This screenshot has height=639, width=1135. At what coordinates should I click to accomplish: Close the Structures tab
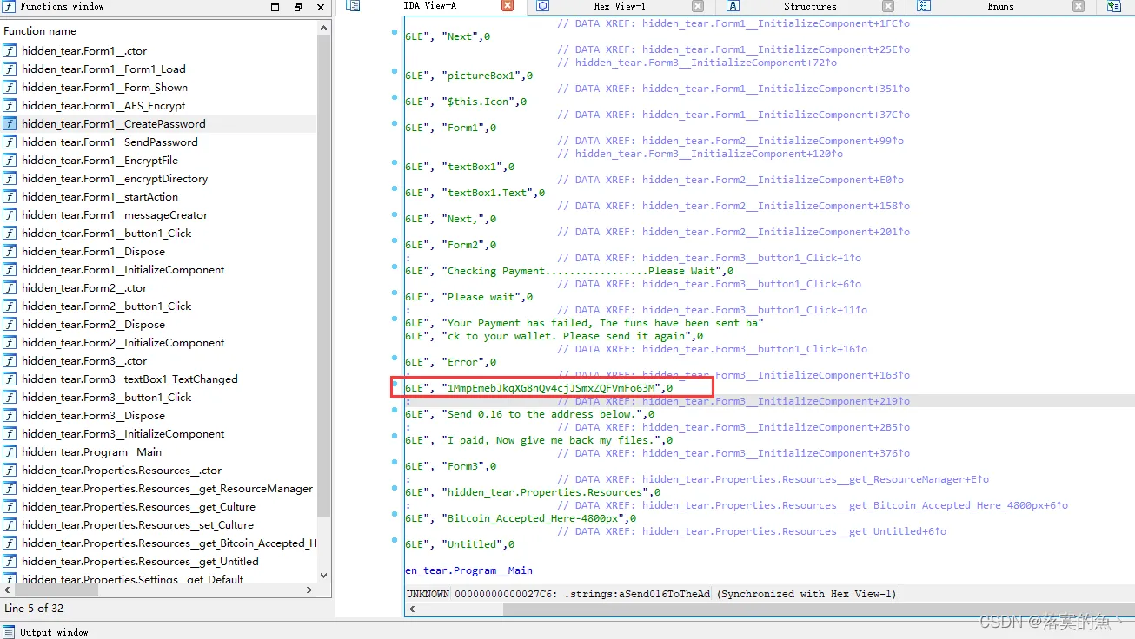tap(888, 6)
